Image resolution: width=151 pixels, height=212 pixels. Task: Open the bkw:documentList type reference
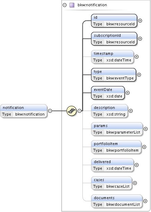pos(123,204)
